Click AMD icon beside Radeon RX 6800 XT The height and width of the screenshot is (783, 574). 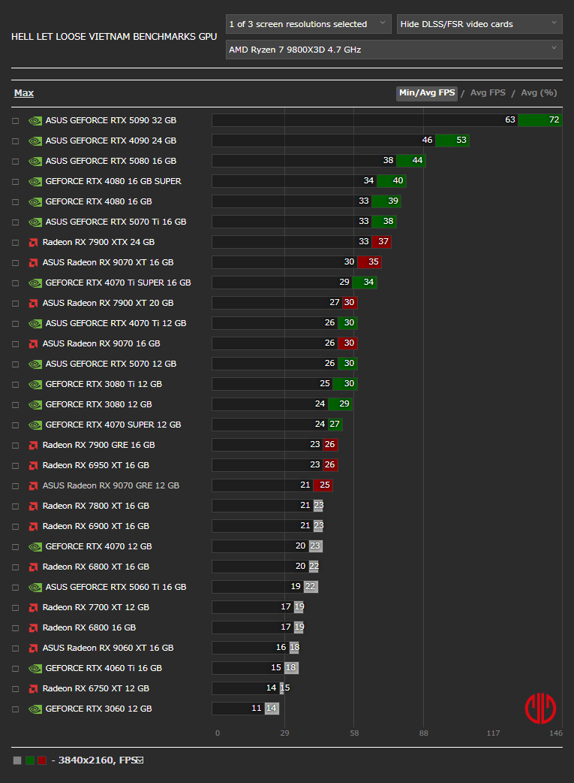[x=34, y=567]
